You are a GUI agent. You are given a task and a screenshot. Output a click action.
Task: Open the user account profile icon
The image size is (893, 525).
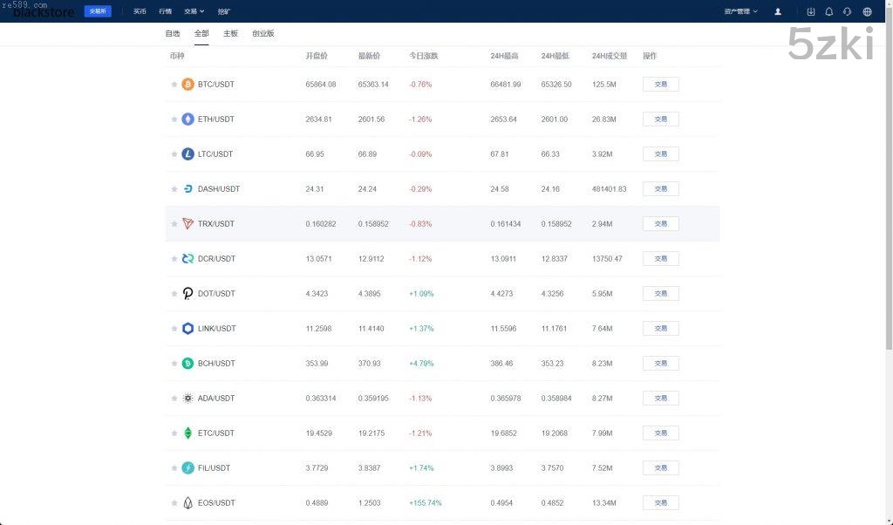[778, 11]
